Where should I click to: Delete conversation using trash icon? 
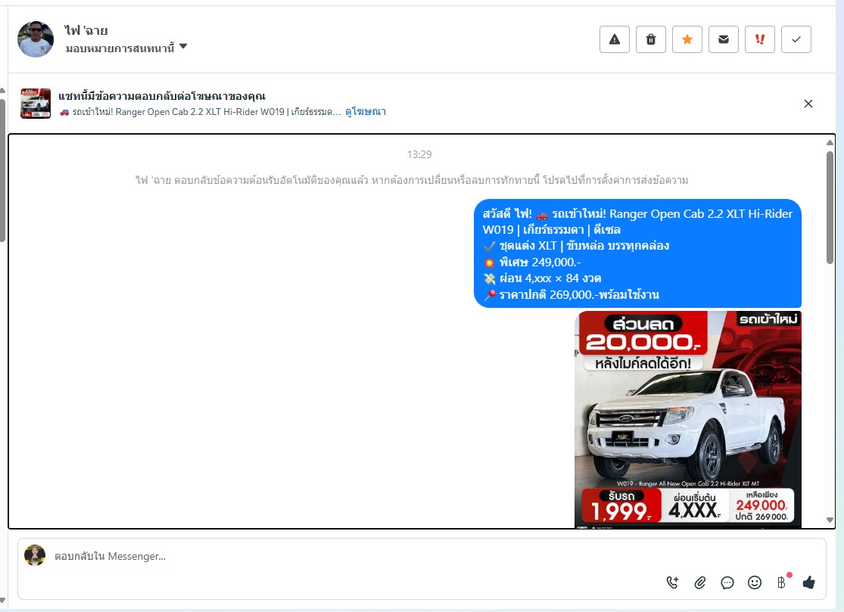(651, 39)
